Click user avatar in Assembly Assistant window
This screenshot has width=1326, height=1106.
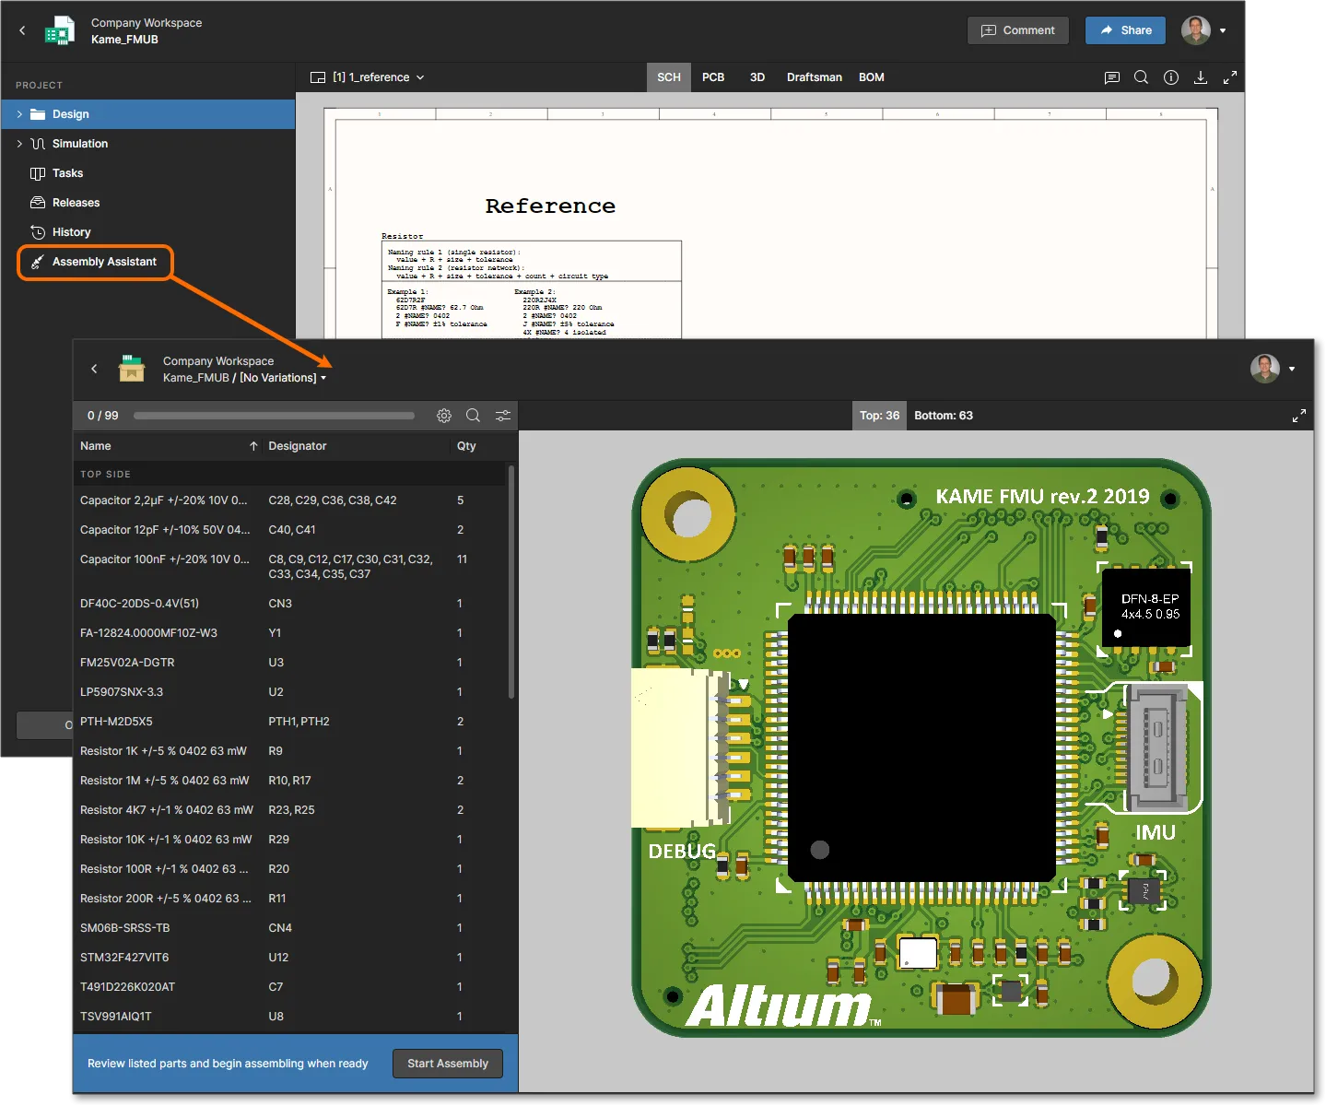(1265, 369)
